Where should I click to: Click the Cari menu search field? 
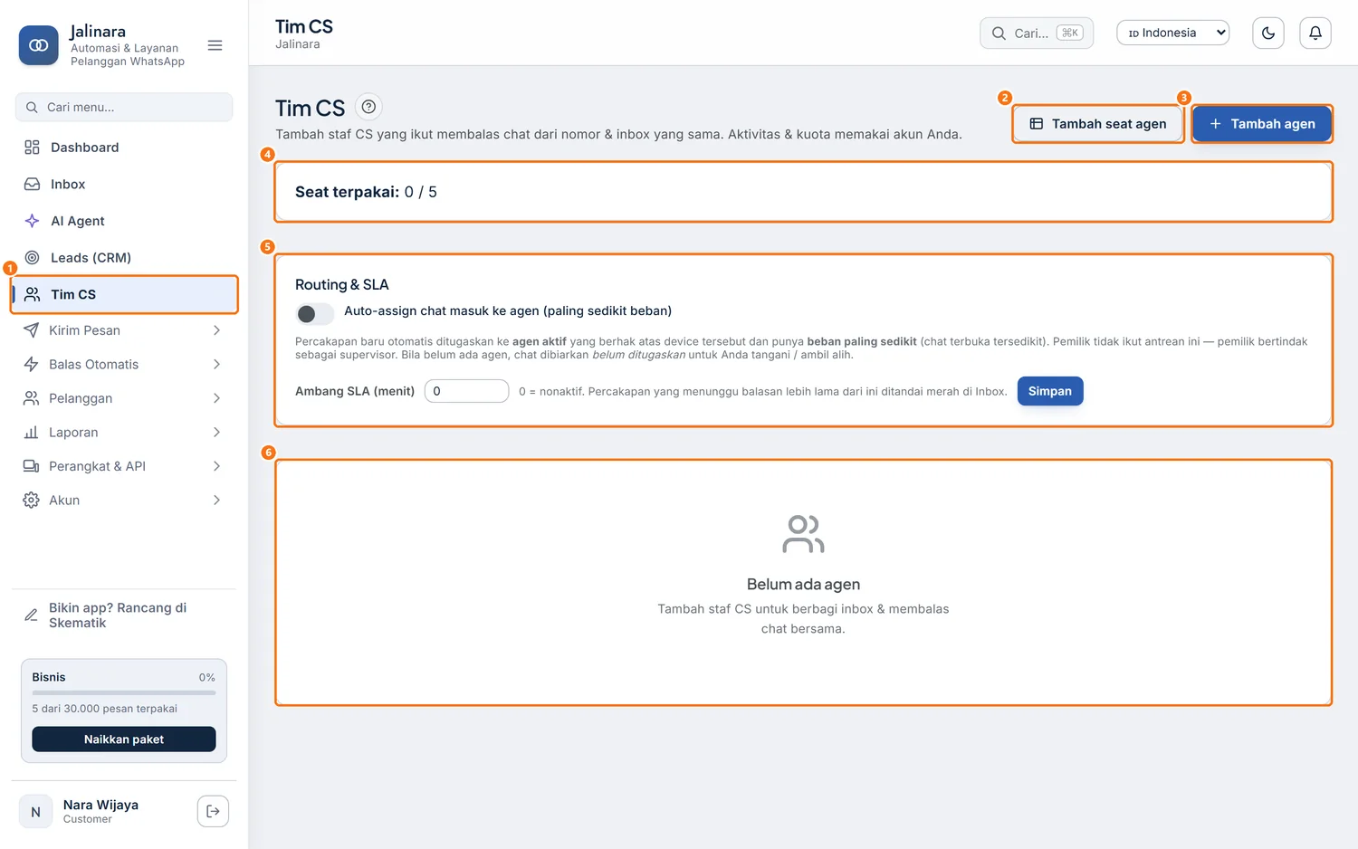[x=124, y=107]
